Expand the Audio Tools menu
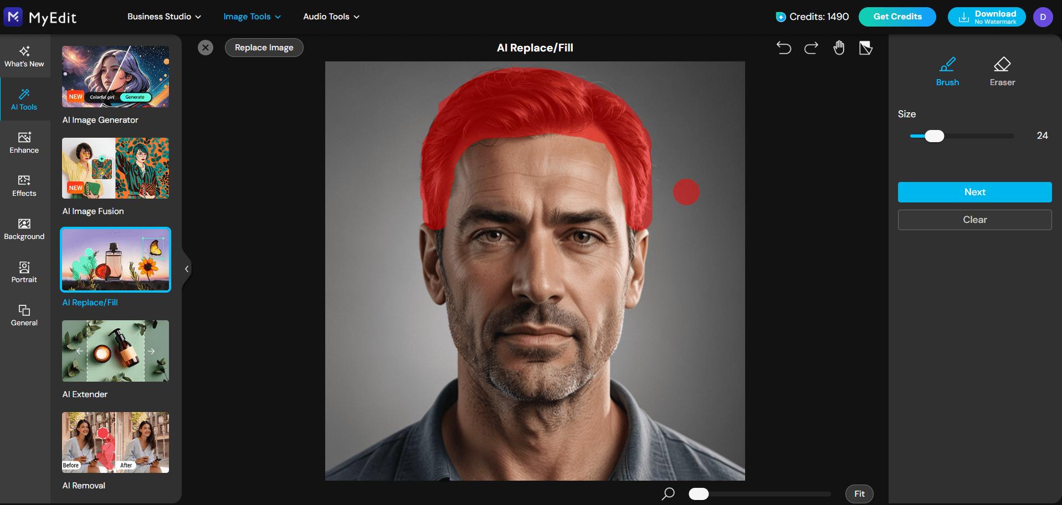The width and height of the screenshot is (1062, 505). (331, 17)
